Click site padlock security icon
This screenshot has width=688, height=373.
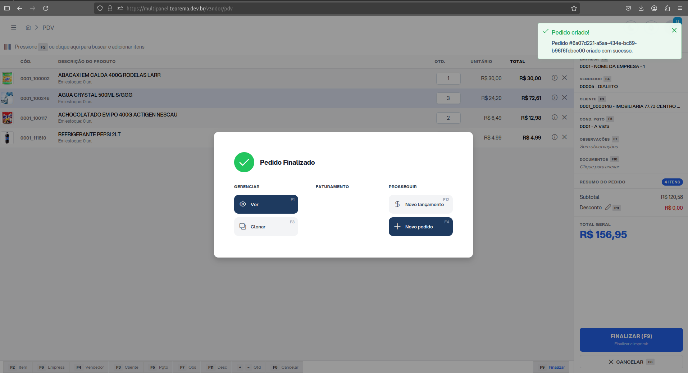point(110,8)
